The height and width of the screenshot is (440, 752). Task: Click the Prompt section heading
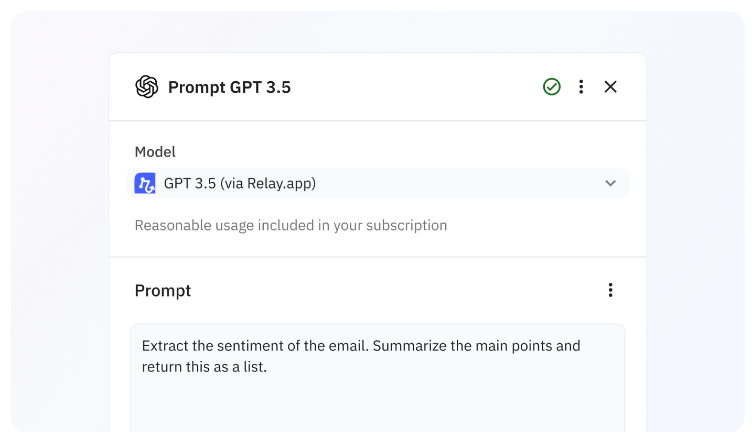(163, 291)
